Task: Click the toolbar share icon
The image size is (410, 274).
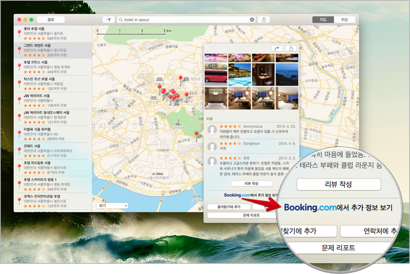Action: (264, 20)
